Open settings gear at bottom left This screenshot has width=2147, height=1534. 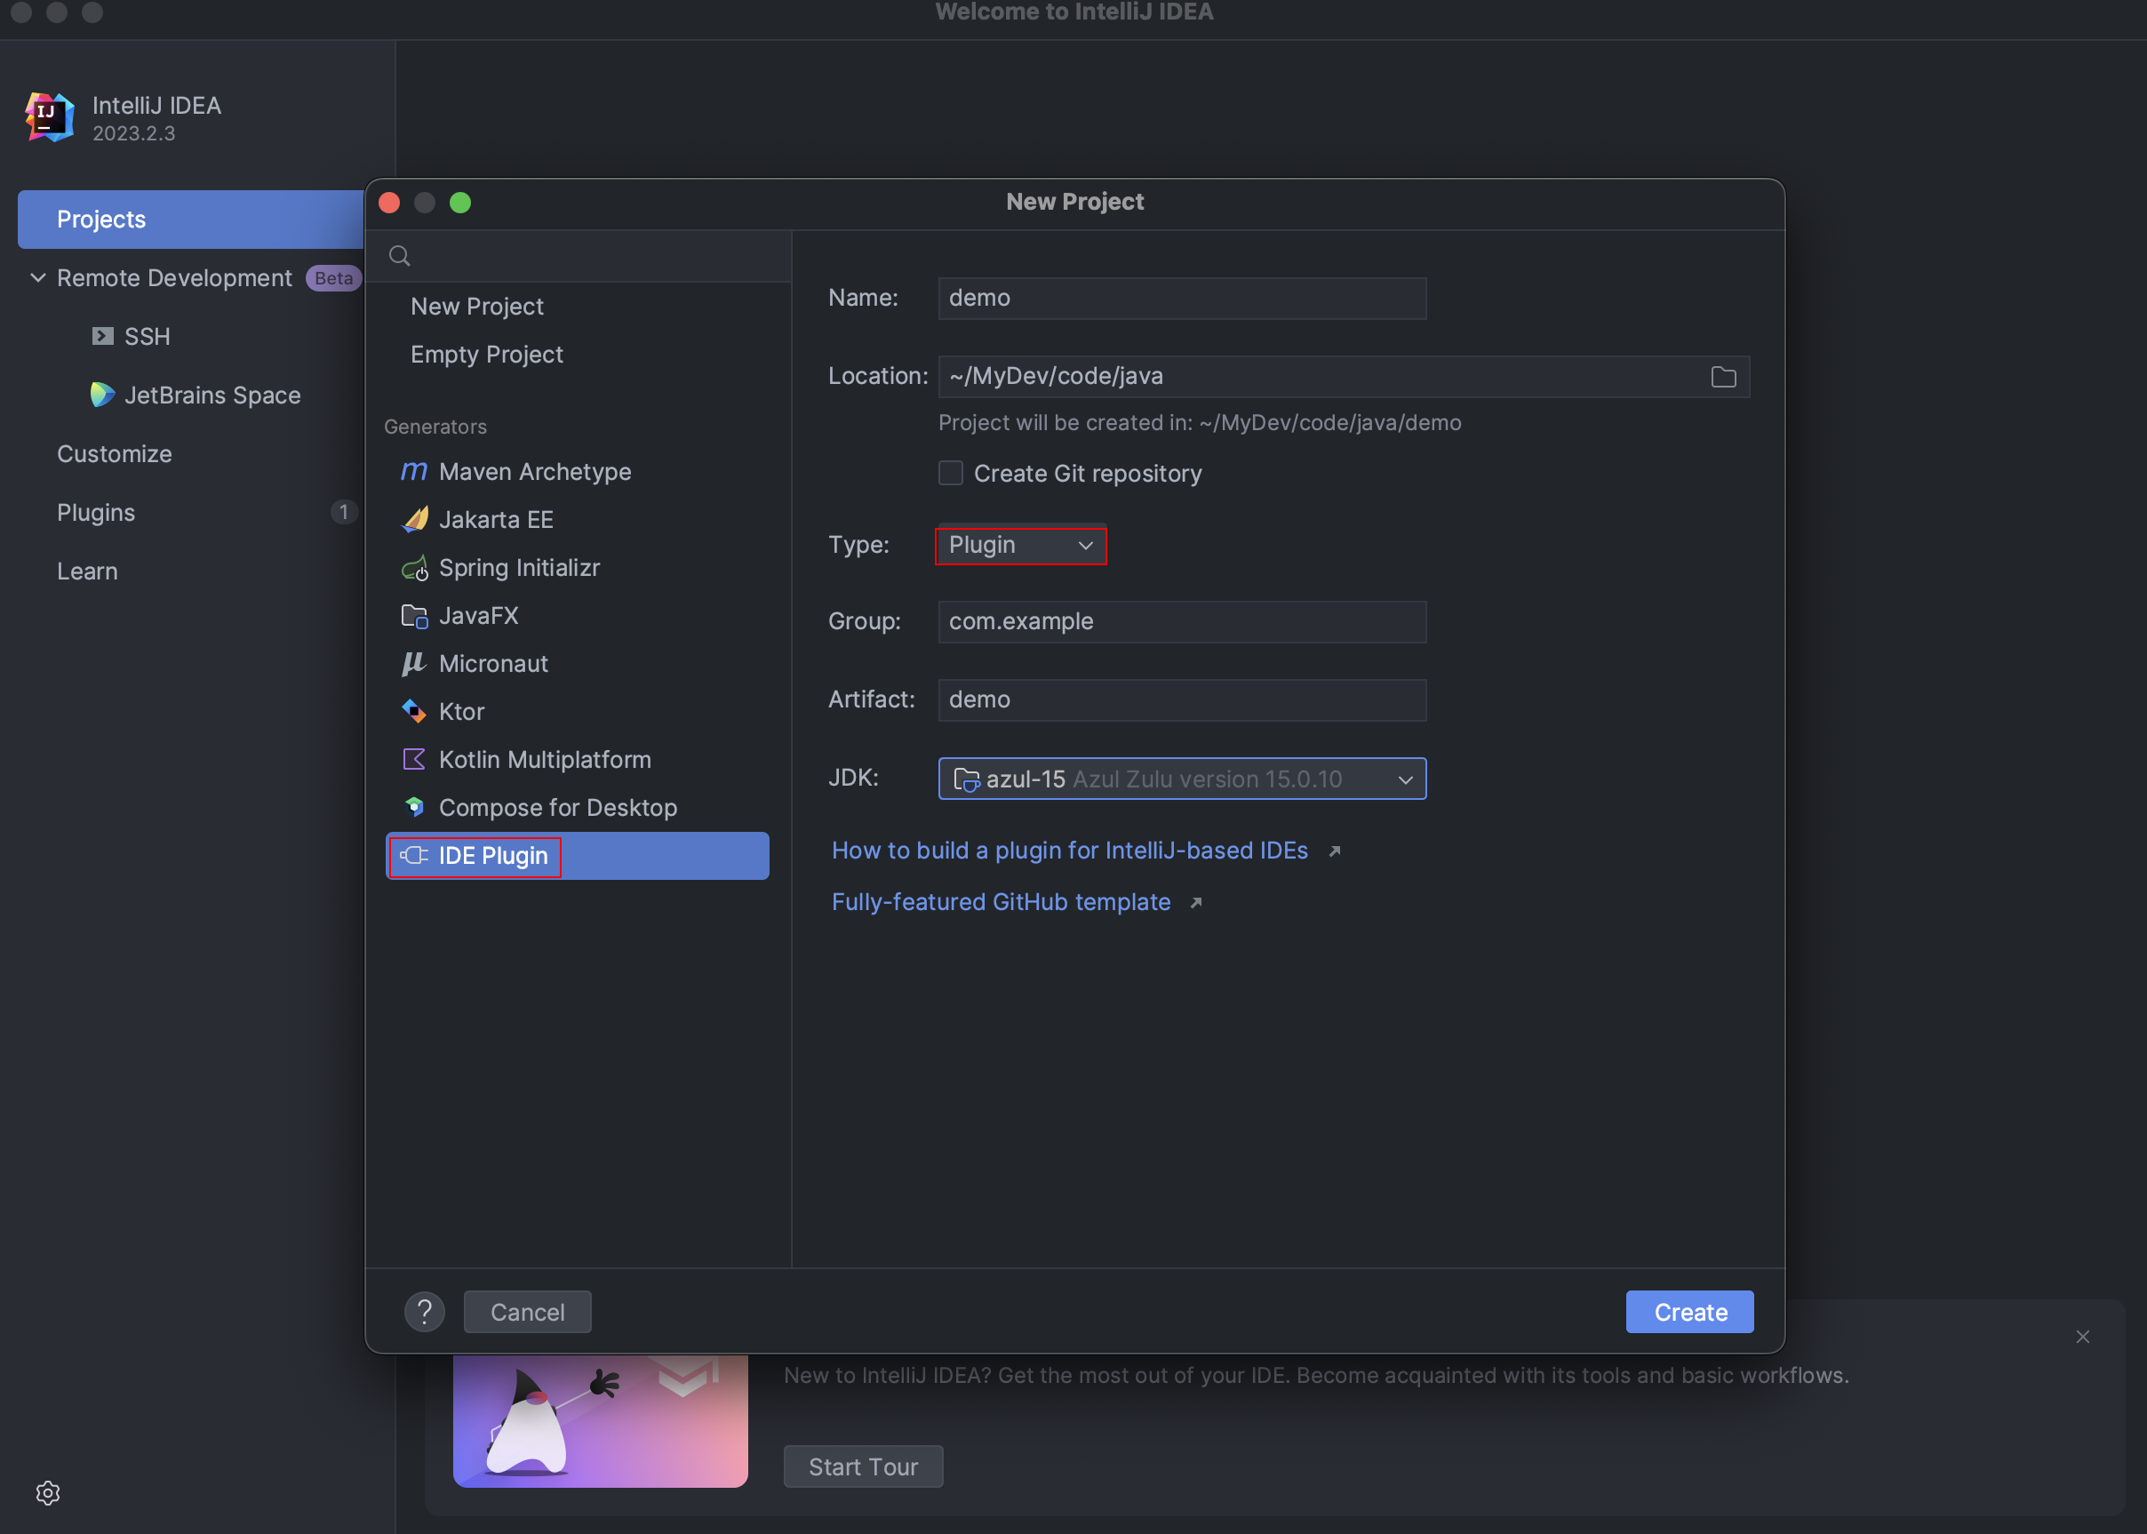pos(48,1492)
